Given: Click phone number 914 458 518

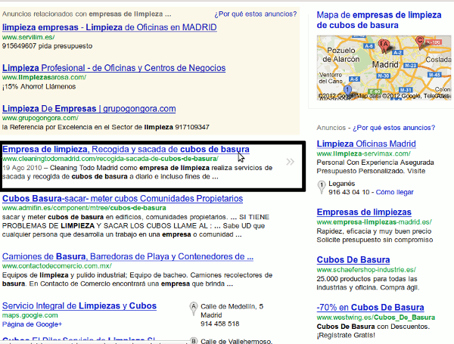Looking at the screenshot, I should pyautogui.click(x=220, y=324).
